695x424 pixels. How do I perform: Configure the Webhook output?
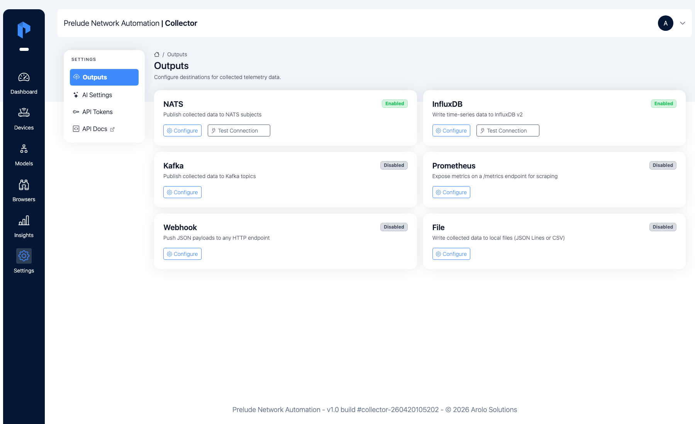tap(182, 254)
